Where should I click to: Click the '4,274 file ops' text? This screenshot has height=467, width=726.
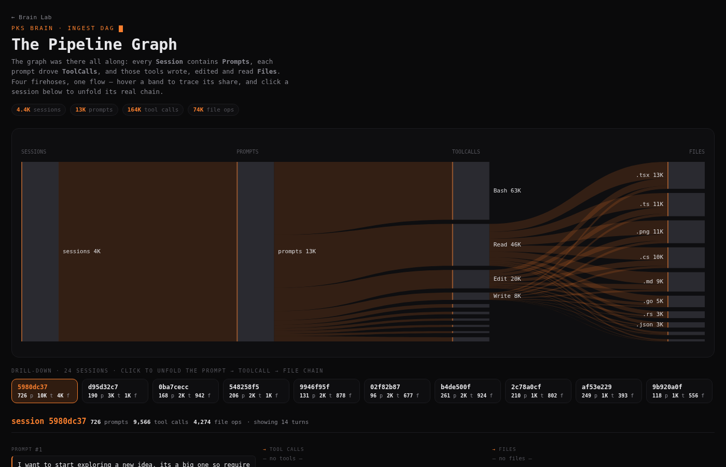[x=218, y=422]
